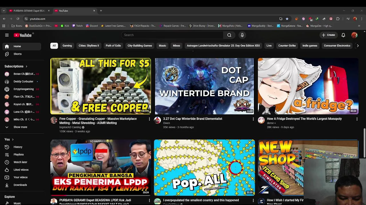Image resolution: width=366 pixels, height=205 pixels.
Task: Select the All filter chip
Action: point(54,46)
